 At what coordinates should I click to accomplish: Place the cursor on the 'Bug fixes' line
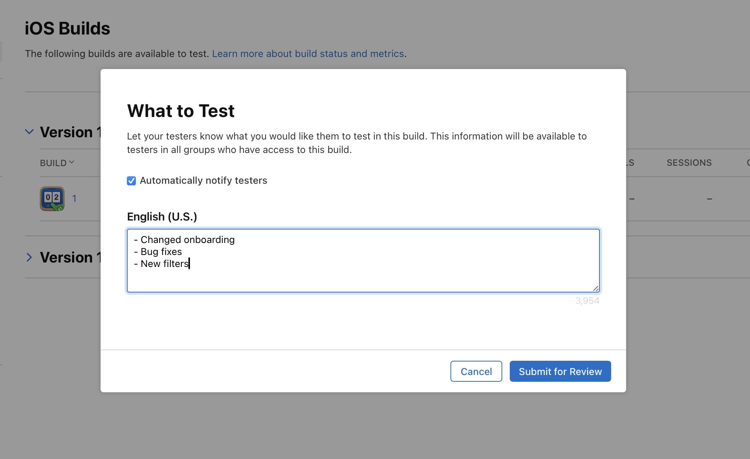[161, 252]
